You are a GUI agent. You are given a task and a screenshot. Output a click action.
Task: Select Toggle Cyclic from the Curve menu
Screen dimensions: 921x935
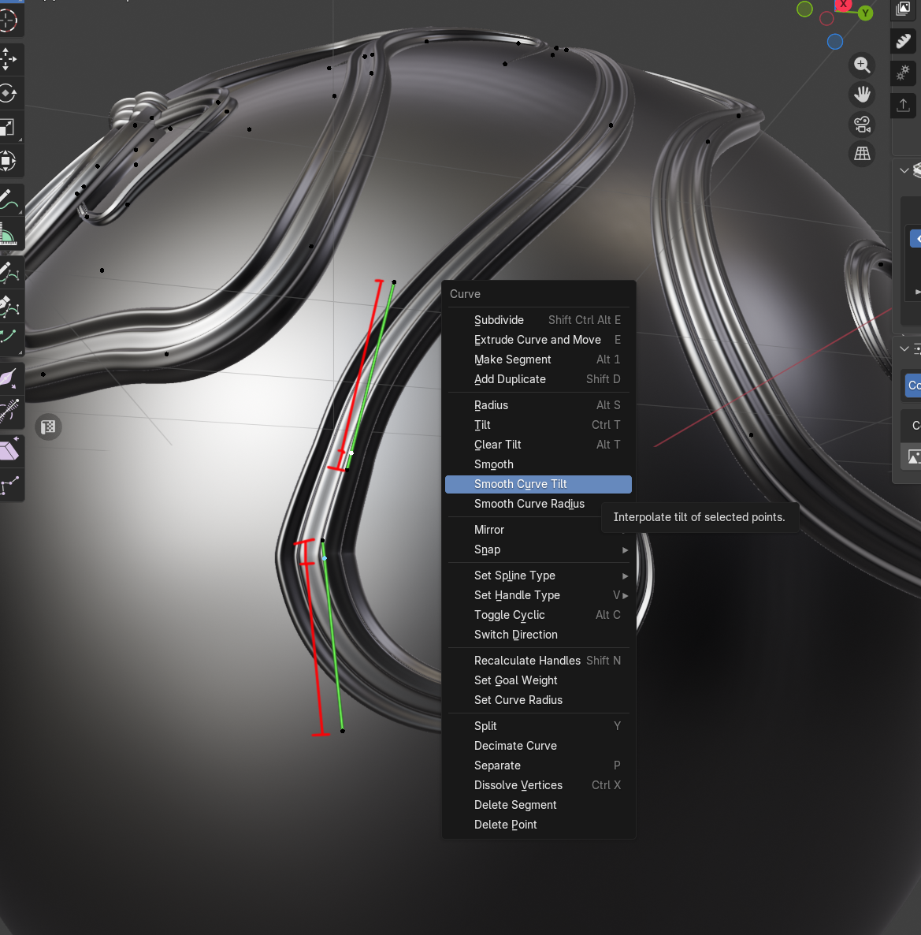tap(539, 615)
